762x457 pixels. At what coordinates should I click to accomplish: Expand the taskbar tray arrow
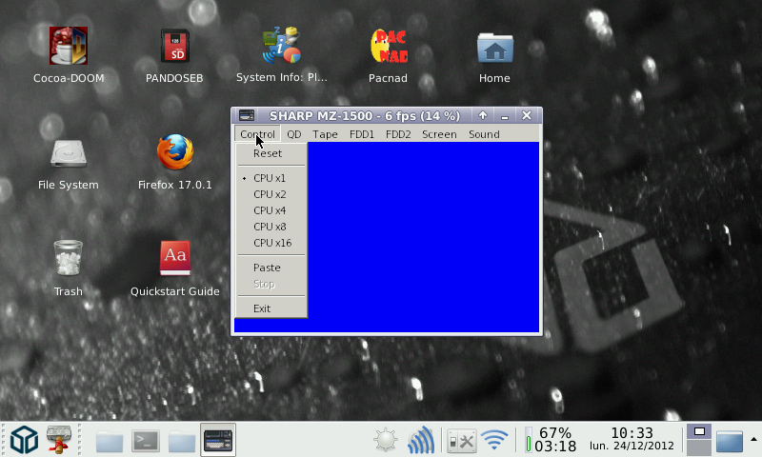(753, 440)
